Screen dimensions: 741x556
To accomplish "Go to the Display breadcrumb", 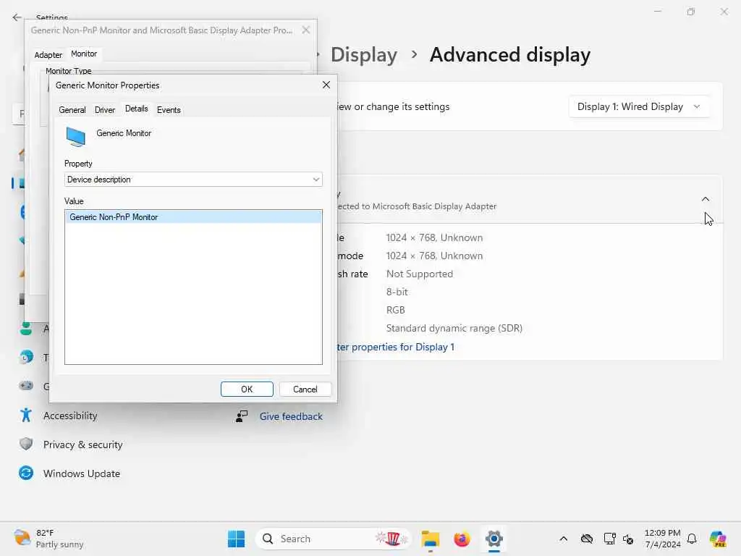I will 364,55.
